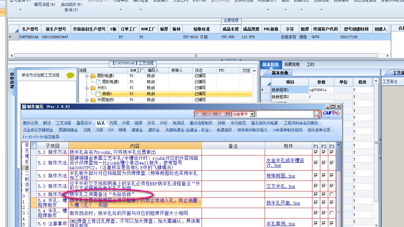The height and width of the screenshot is (227, 404).
Task: Collapse the 图形电镀1 tree node
Action: pyautogui.click(x=87, y=76)
